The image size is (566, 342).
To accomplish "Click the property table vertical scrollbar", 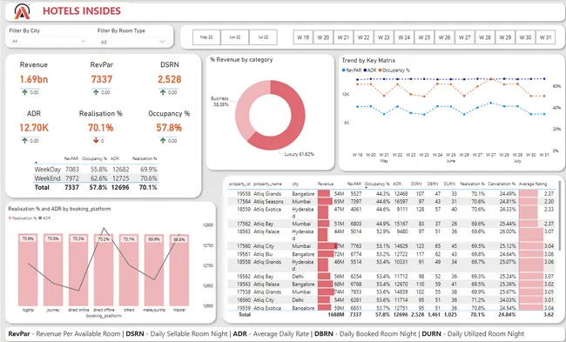I will [x=560, y=217].
